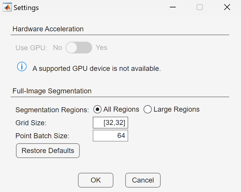Click the "Yes" label beside GPU switch

pyautogui.click(x=101, y=48)
